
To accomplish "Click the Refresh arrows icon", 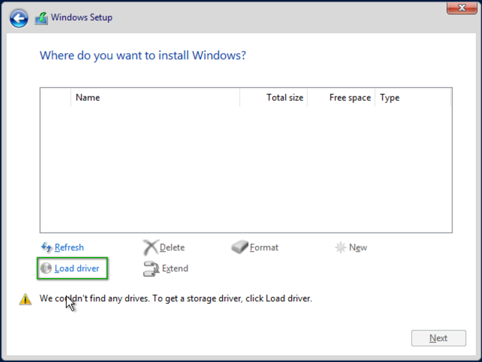I will pyautogui.click(x=47, y=247).
